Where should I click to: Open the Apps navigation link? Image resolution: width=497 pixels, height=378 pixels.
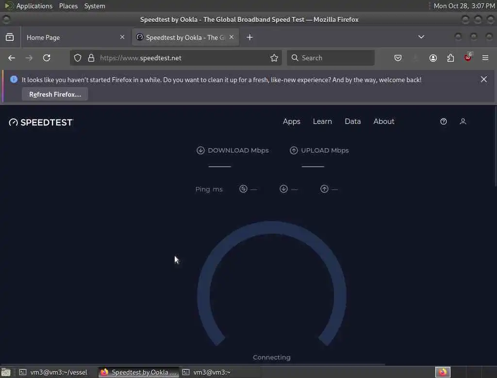click(x=292, y=121)
